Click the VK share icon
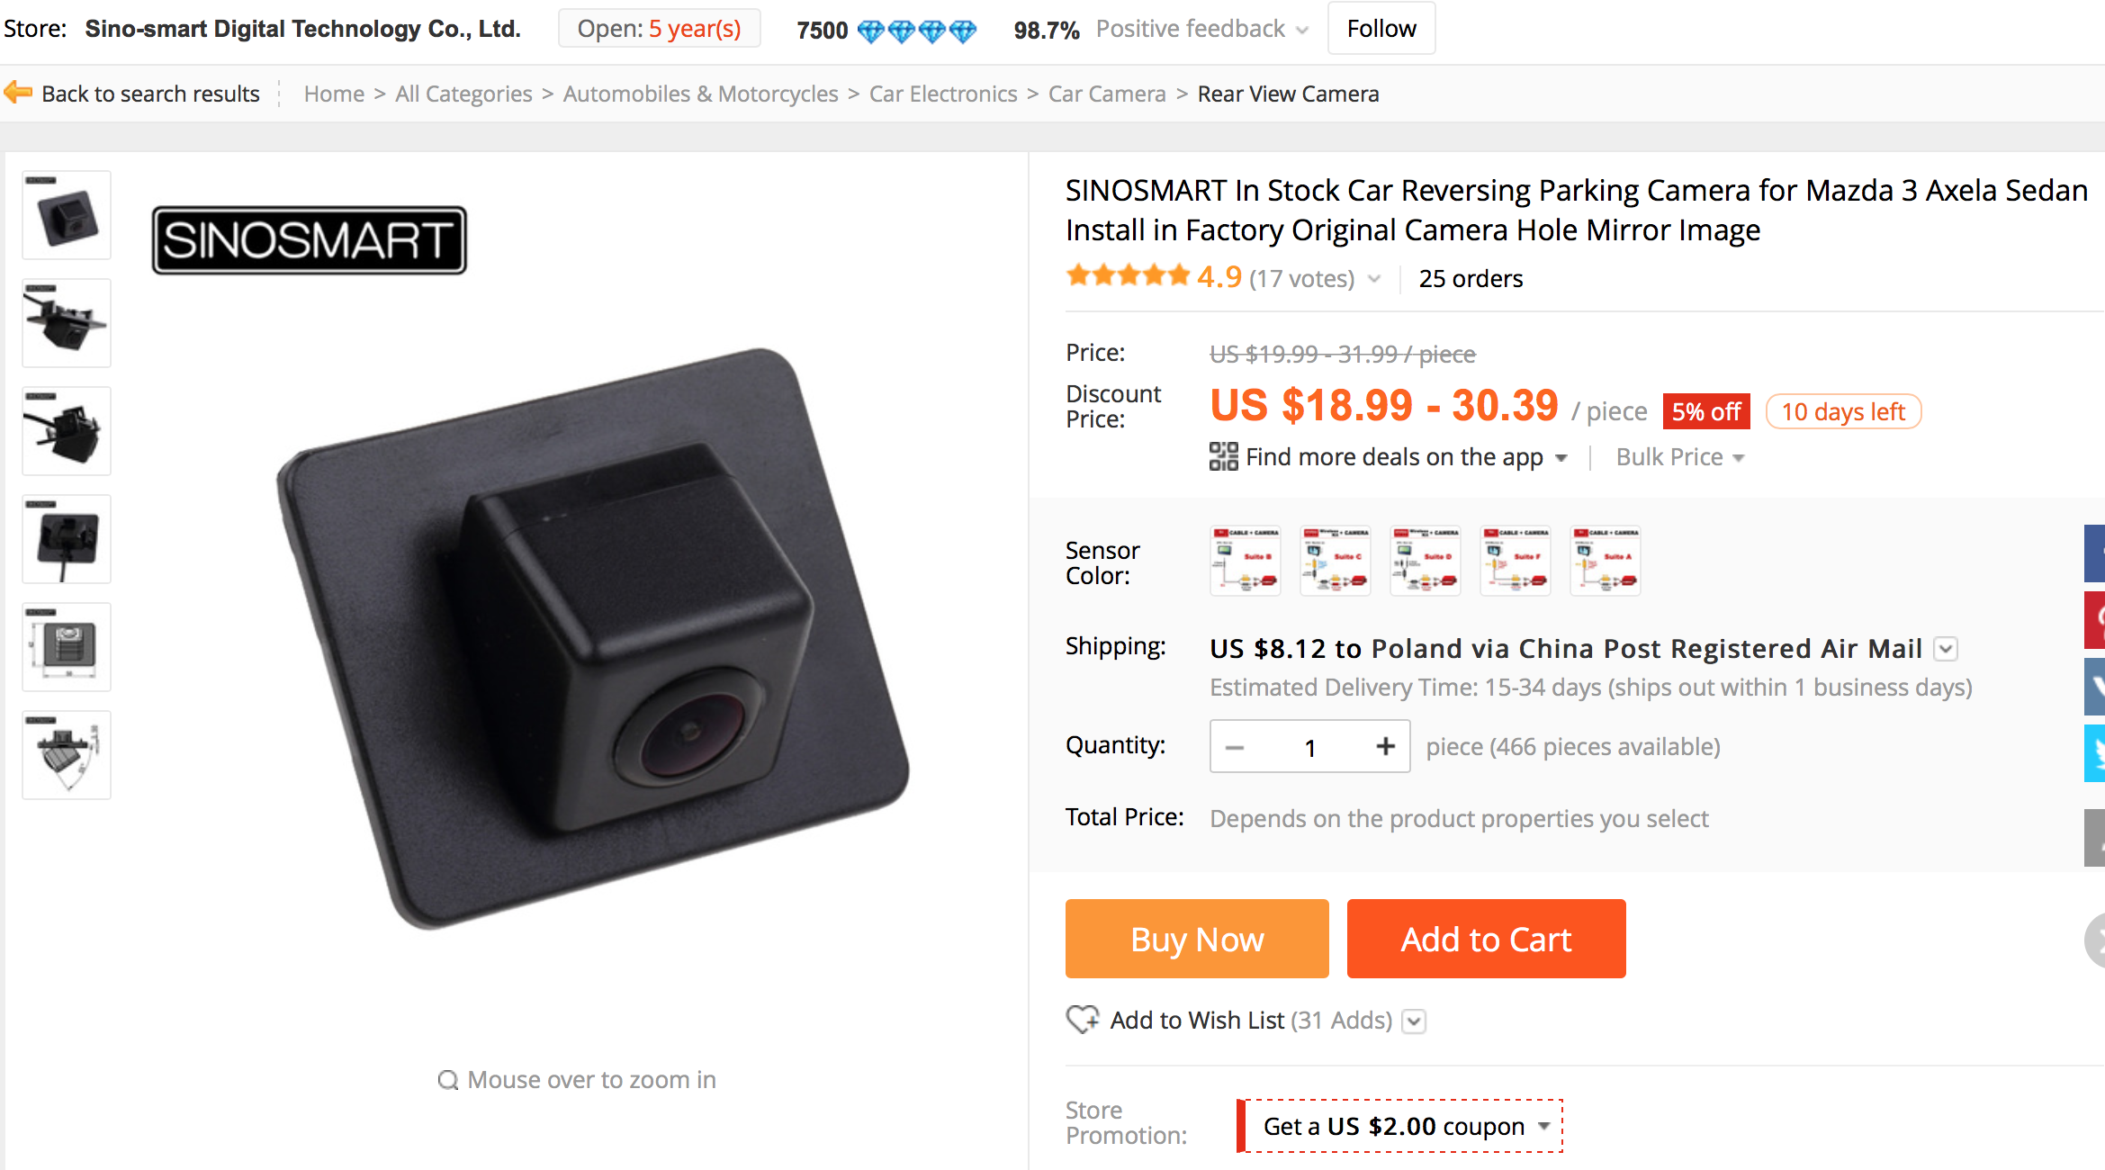 click(x=2095, y=687)
